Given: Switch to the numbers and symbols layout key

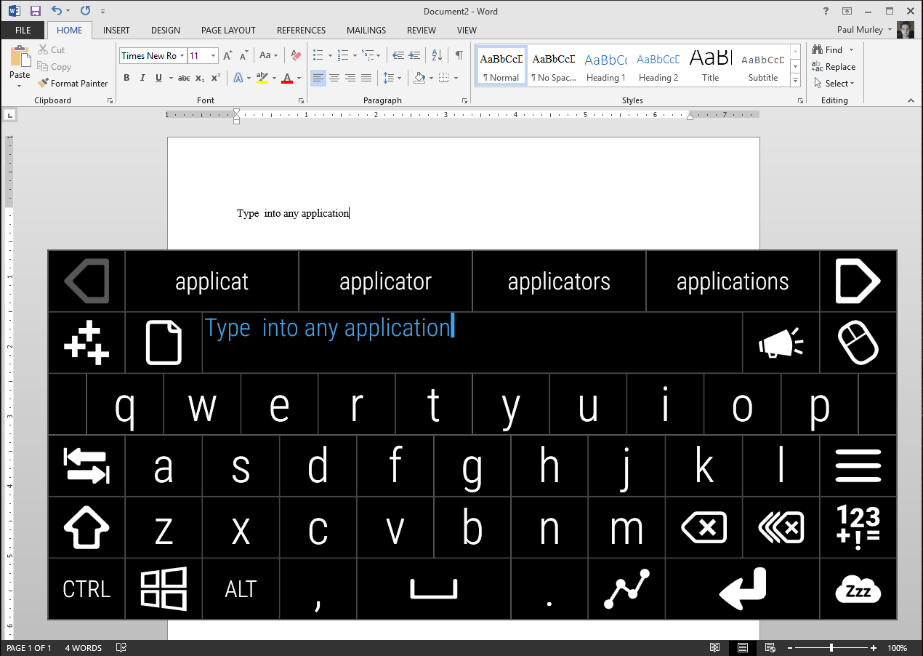Looking at the screenshot, I should [x=858, y=527].
